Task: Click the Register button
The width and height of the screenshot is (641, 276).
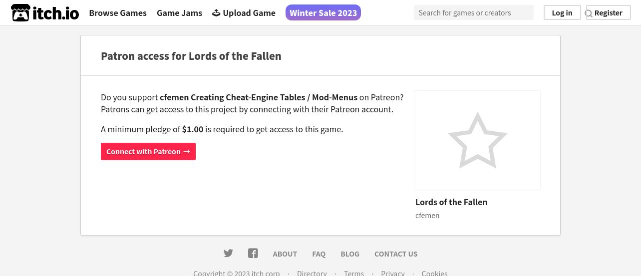Action: coord(609,12)
